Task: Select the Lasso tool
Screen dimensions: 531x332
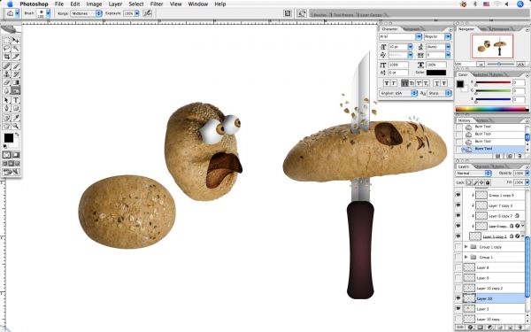Action: 6,49
